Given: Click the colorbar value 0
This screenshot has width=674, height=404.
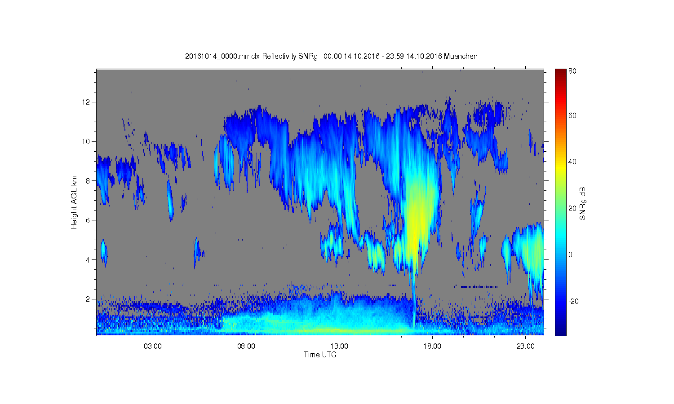Looking at the screenshot, I should (571, 255).
